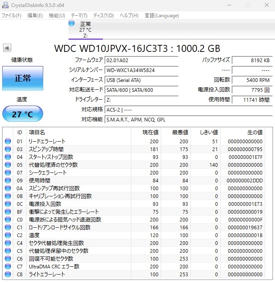Click the 生の値 column header
The height and width of the screenshot is (282, 275).
pyautogui.click(x=243, y=133)
